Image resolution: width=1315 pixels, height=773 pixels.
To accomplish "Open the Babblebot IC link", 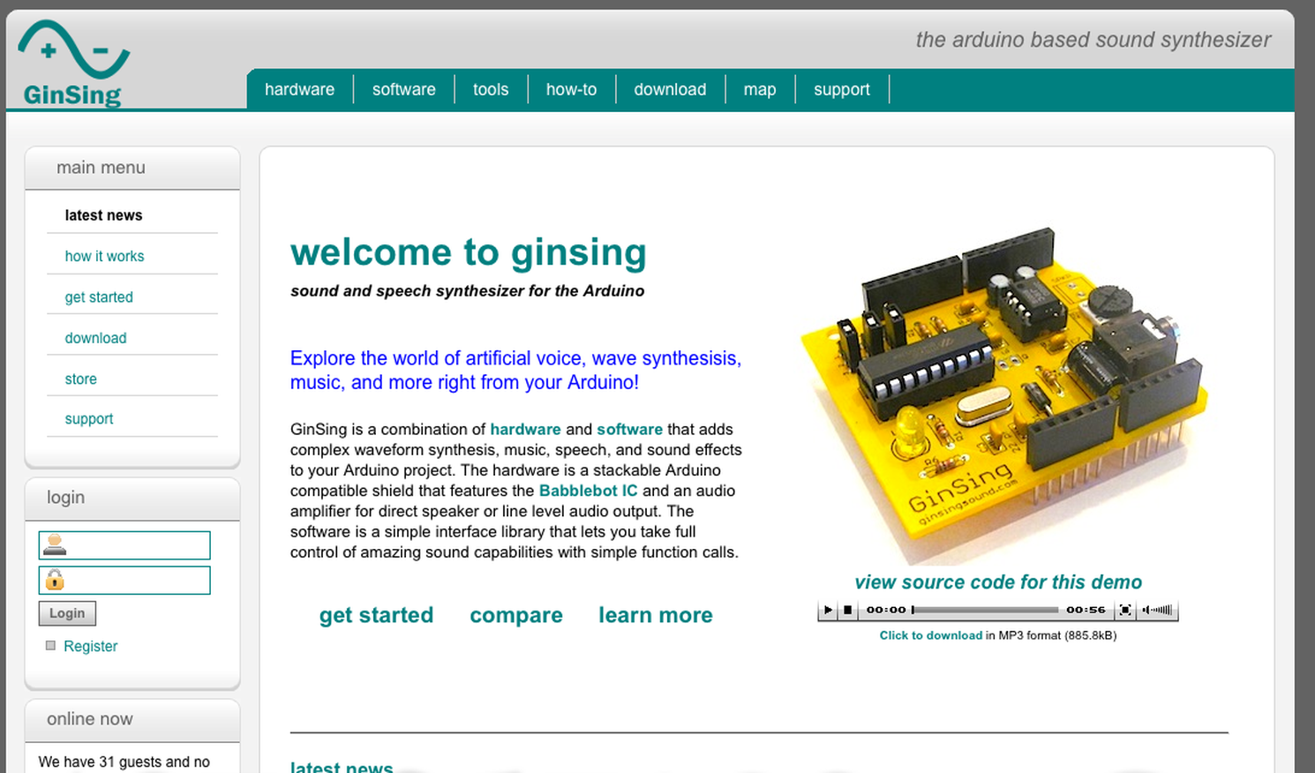I will pyautogui.click(x=588, y=491).
